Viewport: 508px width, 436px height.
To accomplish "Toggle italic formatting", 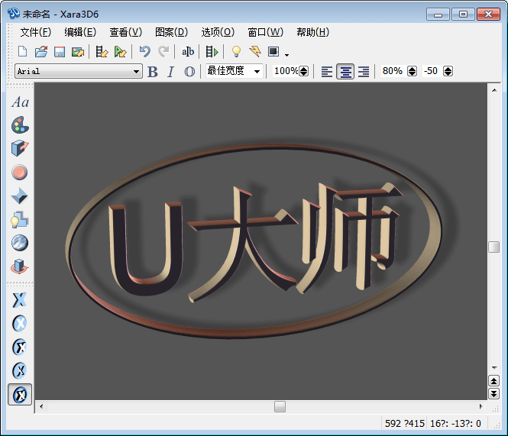I will click(x=171, y=72).
